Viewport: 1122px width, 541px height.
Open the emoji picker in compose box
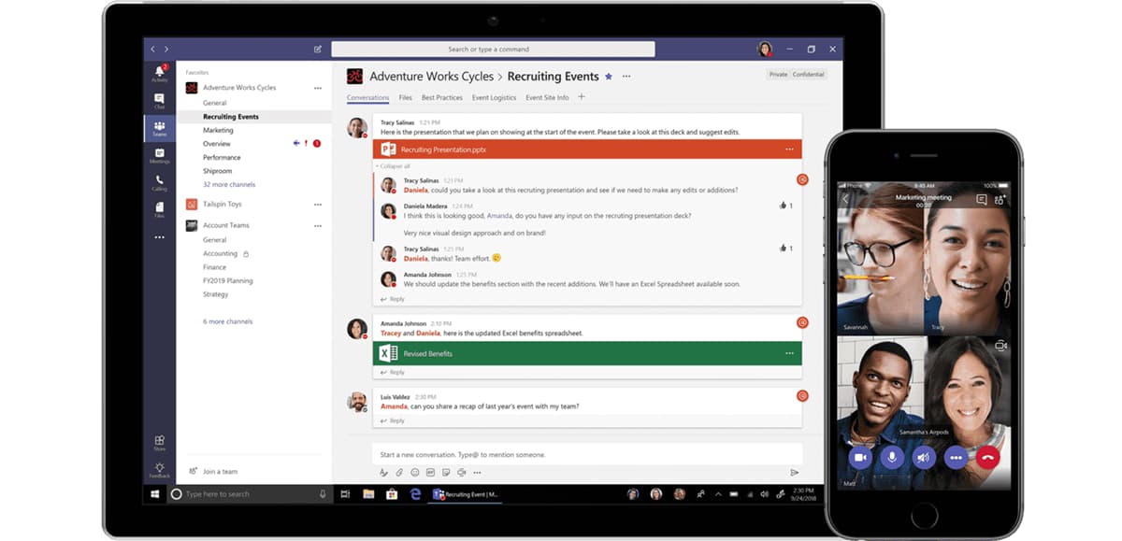click(x=414, y=473)
